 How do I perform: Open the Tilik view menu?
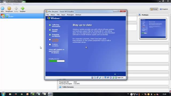tap(58, 15)
